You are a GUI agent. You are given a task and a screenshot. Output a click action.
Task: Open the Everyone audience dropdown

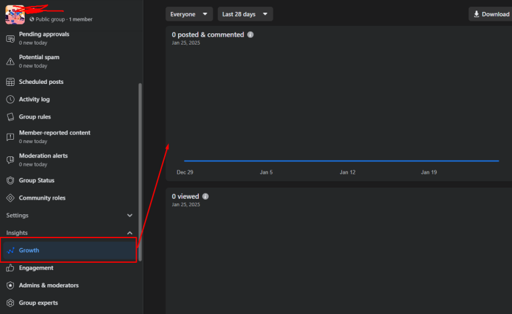point(189,14)
